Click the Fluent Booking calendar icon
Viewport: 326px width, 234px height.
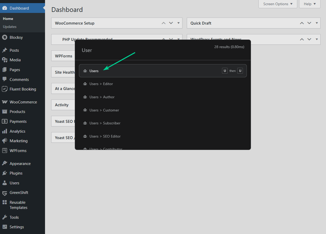[x=5, y=89]
